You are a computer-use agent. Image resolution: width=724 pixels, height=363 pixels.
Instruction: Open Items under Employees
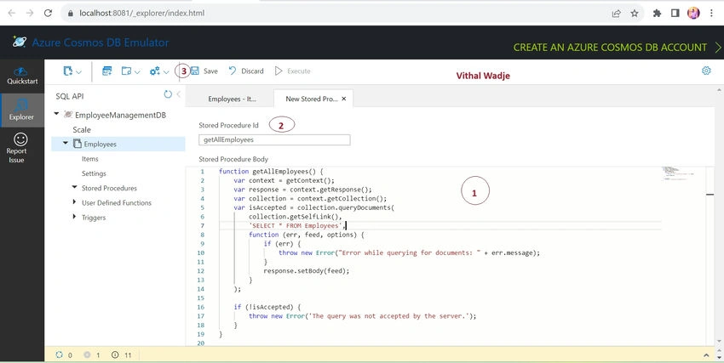click(x=90, y=159)
